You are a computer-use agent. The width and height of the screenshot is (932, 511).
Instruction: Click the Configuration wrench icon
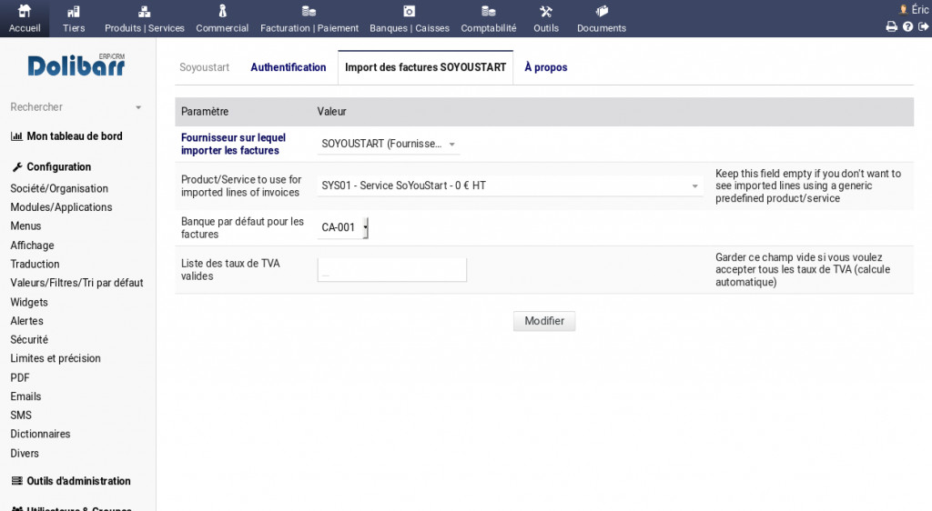point(17,167)
